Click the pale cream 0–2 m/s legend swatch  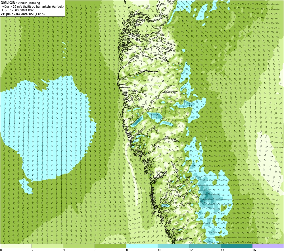tap(16, 246)
